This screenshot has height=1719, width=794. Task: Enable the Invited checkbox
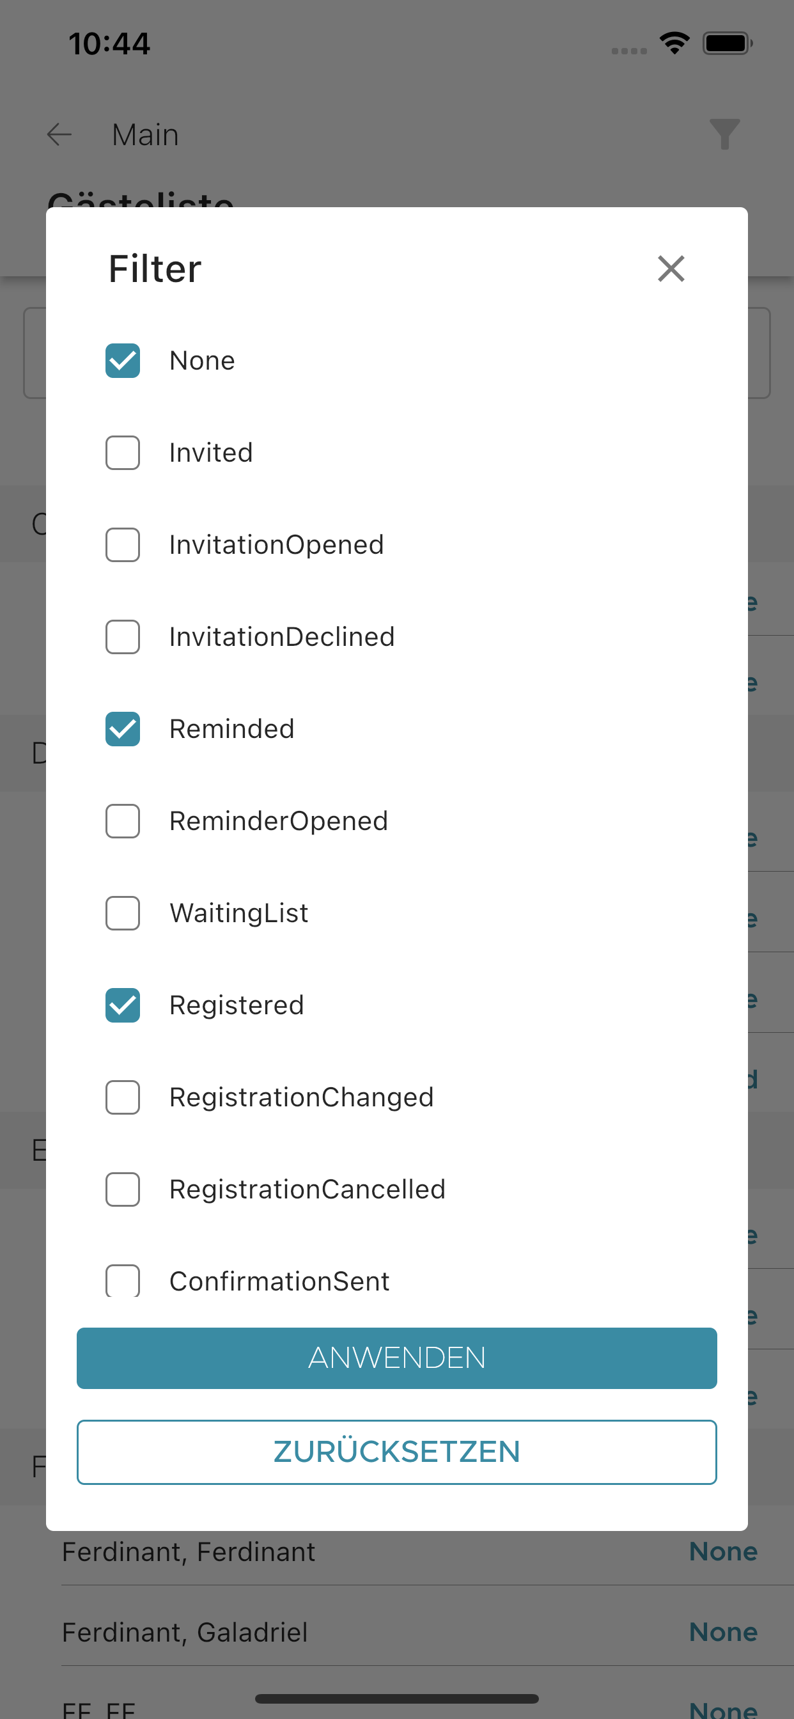coord(123,453)
